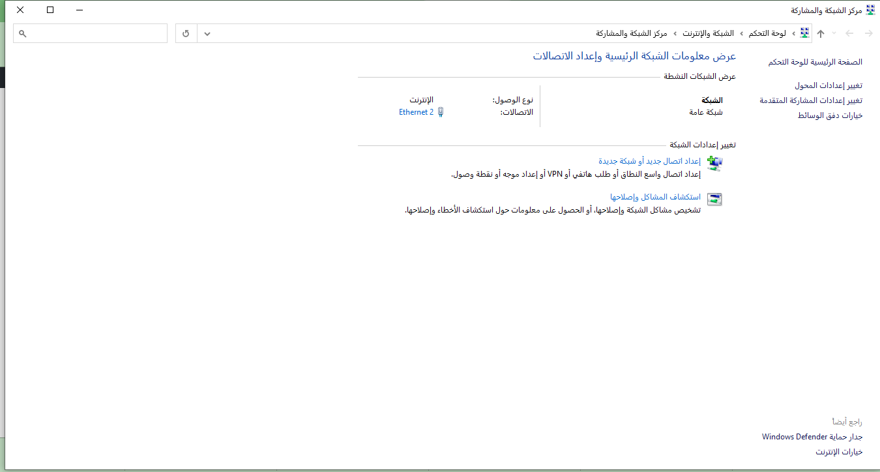
Task: Click the 'نوع الوصول:' label
Action: [x=513, y=100]
